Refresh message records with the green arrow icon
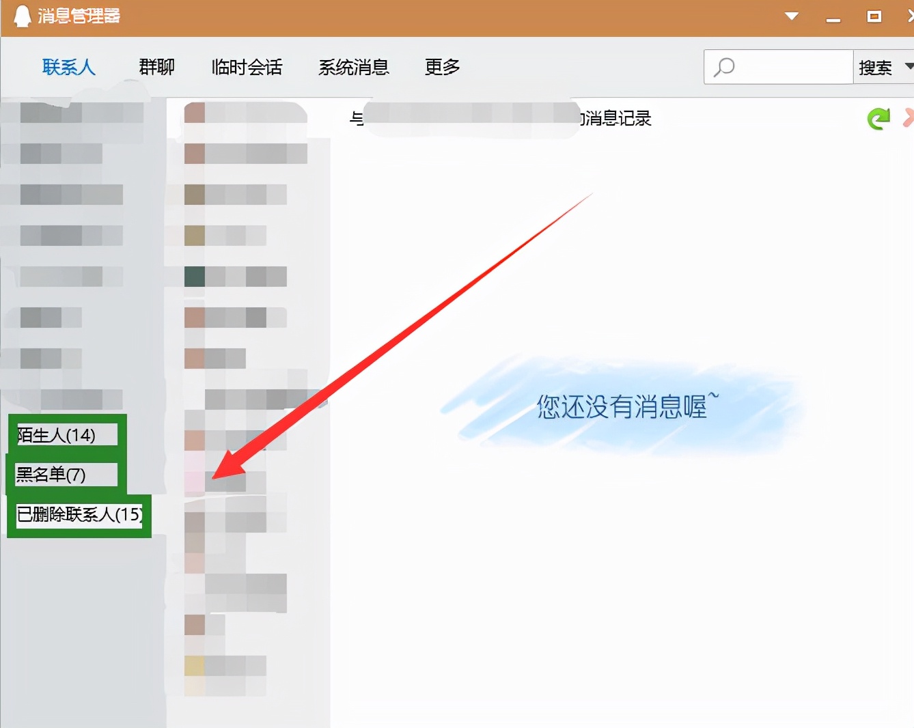The height and width of the screenshot is (728, 914). pyautogui.click(x=878, y=118)
